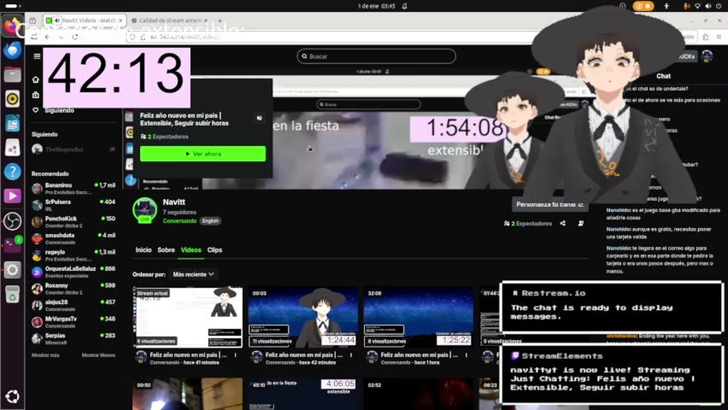The width and height of the screenshot is (728, 410).
Task: Click the share icon beside Espectadores
Action: coord(563,223)
